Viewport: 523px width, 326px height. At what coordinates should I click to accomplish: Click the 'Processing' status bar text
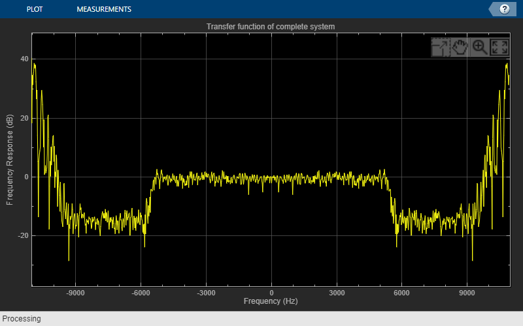[x=22, y=319]
